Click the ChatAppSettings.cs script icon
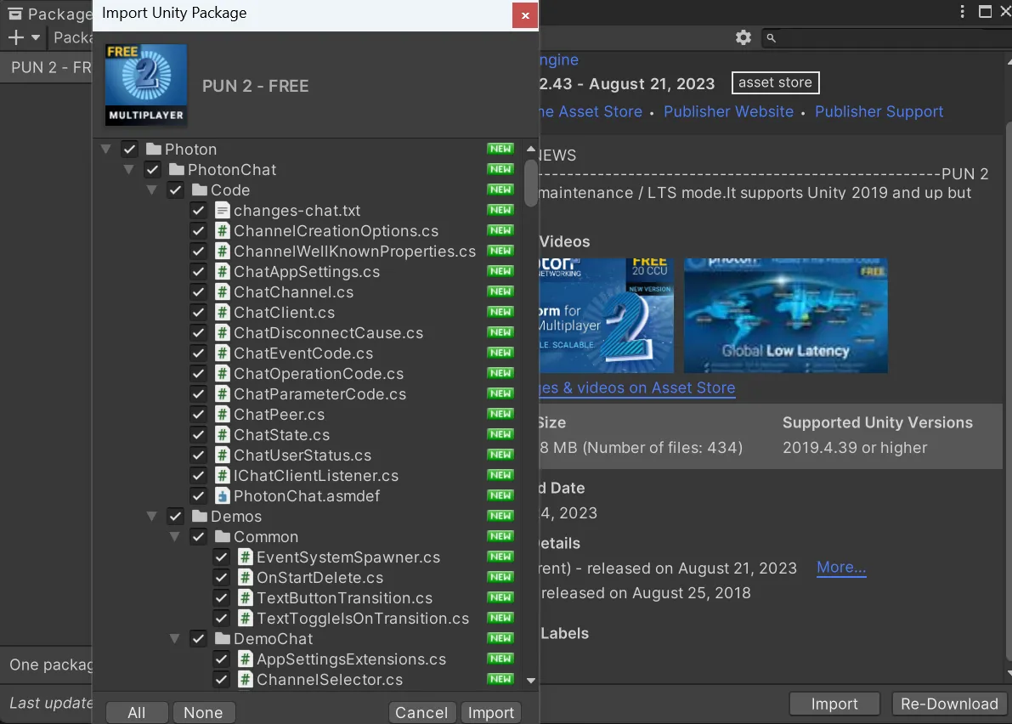The height and width of the screenshot is (724, 1012). click(222, 272)
